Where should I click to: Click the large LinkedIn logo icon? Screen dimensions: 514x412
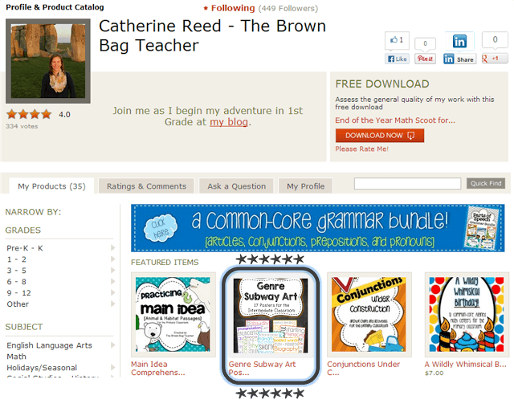pyautogui.click(x=459, y=41)
